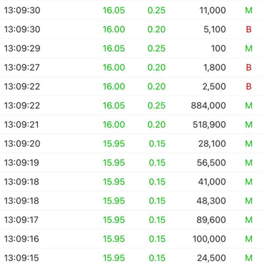Tap the green M marker for 100,000 shares

tap(249, 239)
